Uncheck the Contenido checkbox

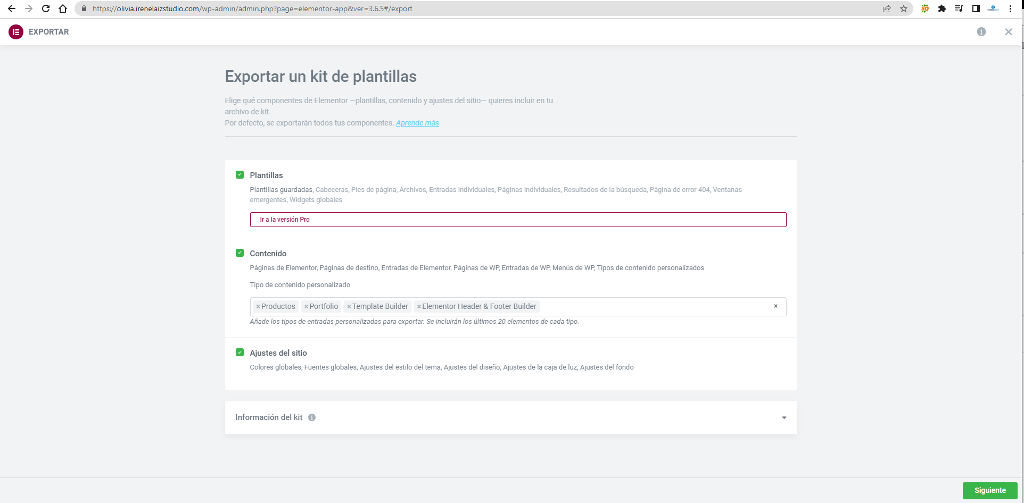[240, 253]
